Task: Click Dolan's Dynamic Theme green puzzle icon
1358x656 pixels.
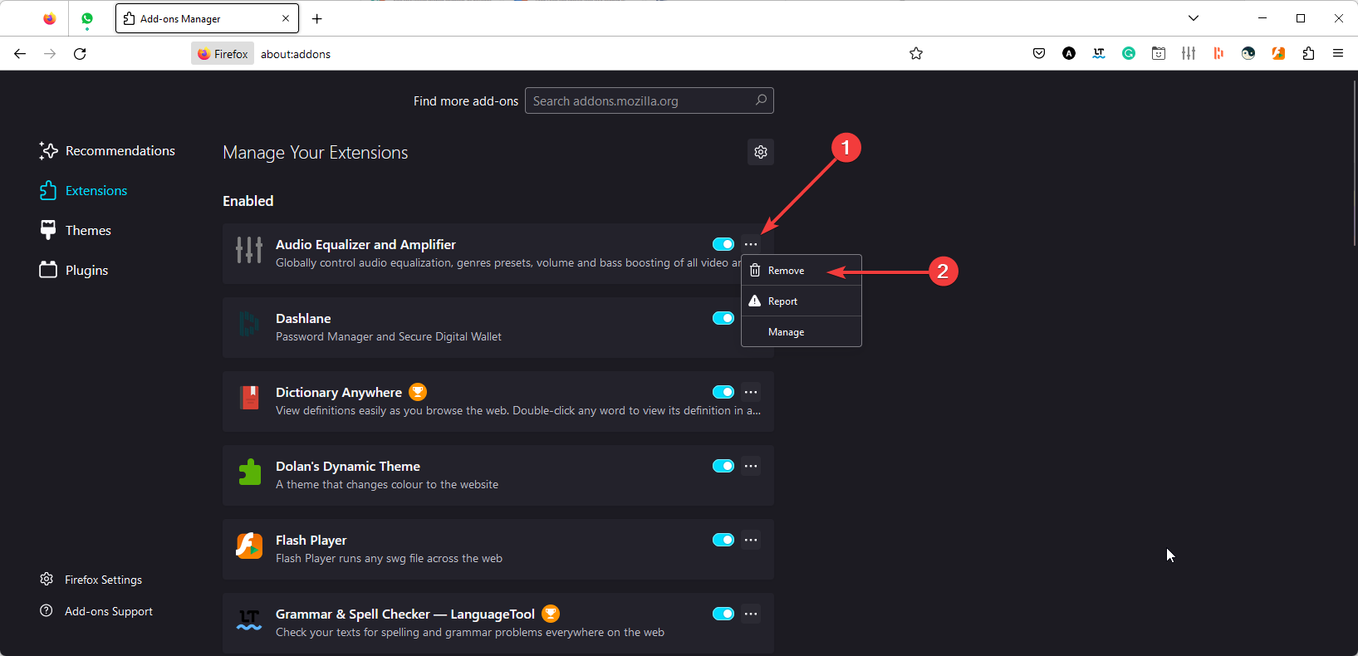Action: tap(249, 472)
